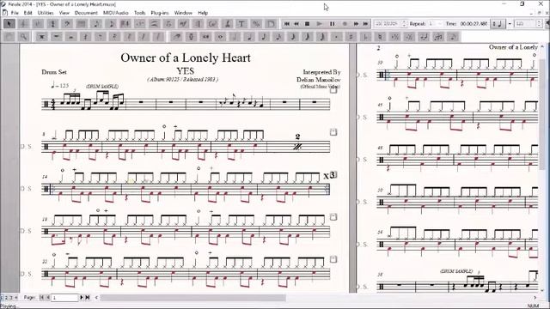The height and width of the screenshot is (309, 550).
Task: Click the half step down tool
Action: (x=409, y=37)
